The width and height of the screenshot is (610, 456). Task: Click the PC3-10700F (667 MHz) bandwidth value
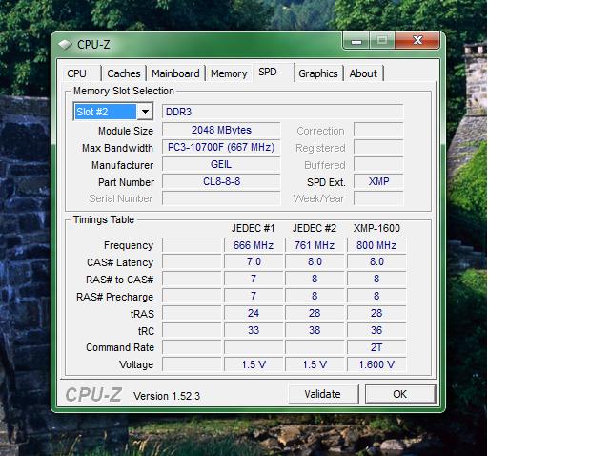coord(221,147)
